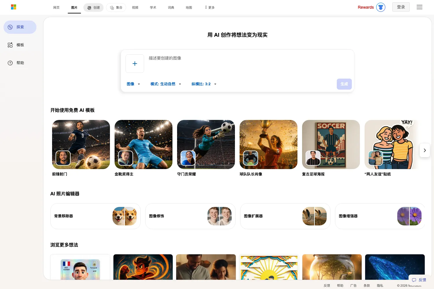Switch to the 视频 tab
434x289 pixels.
pyautogui.click(x=135, y=8)
